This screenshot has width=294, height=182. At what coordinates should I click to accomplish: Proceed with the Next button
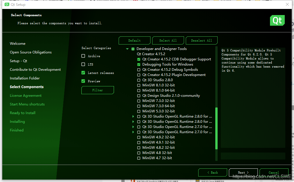243,172
